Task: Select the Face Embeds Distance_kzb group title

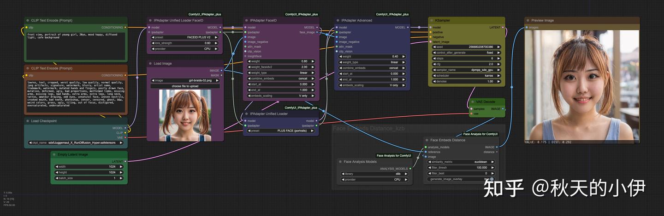Action: coord(368,128)
